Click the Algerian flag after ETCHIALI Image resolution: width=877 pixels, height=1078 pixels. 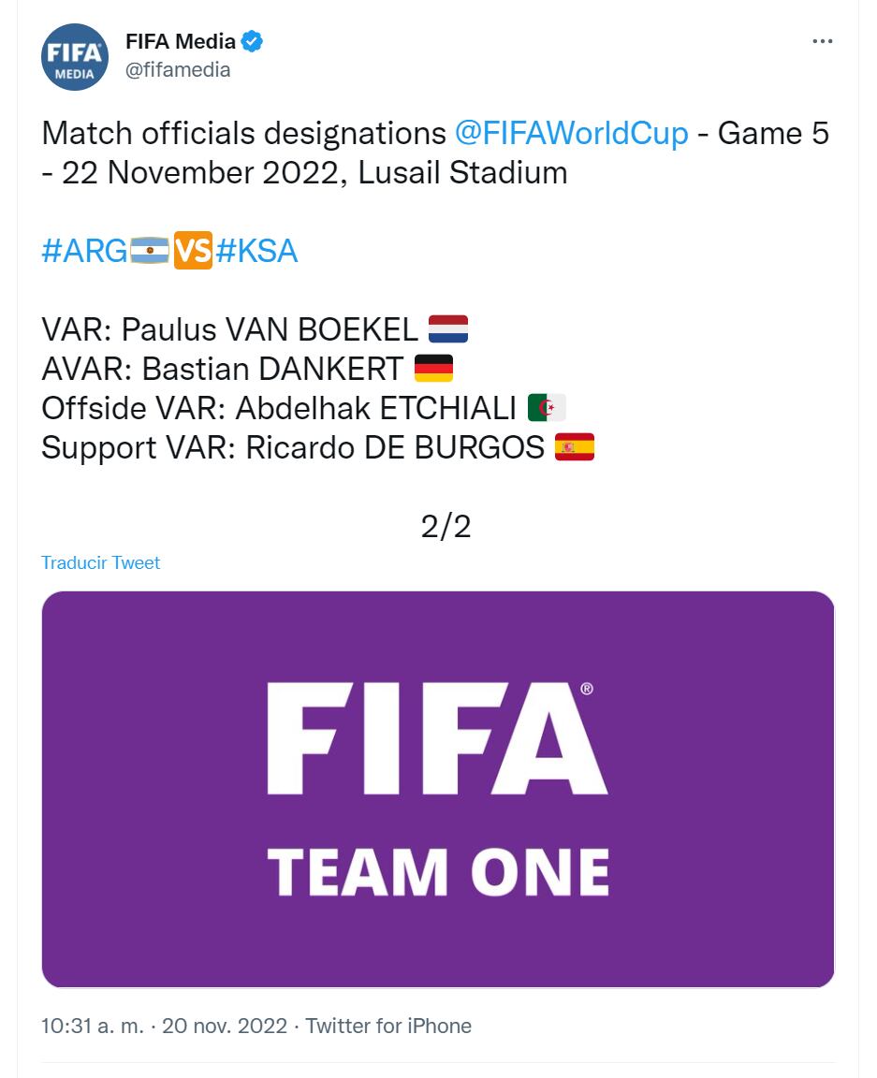[547, 408]
